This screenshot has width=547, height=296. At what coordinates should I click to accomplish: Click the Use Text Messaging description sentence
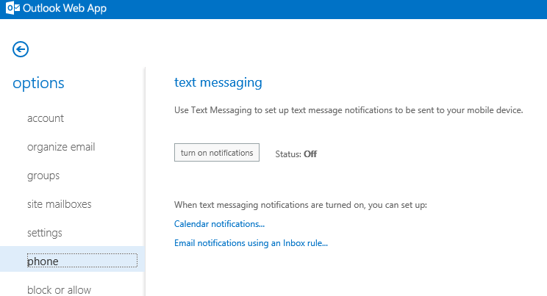point(348,110)
